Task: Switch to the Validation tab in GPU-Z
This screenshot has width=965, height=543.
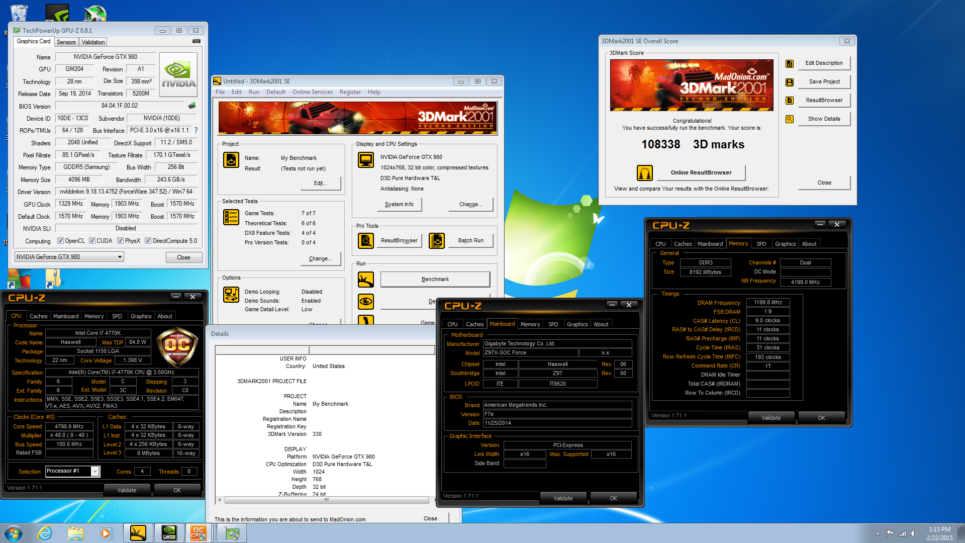Action: (x=93, y=42)
